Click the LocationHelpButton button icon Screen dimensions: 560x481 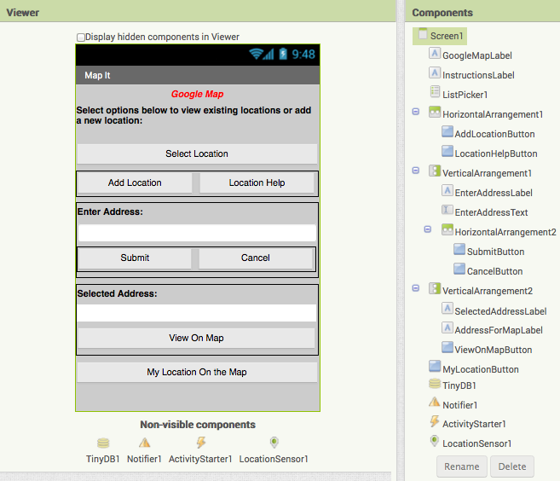click(x=447, y=152)
